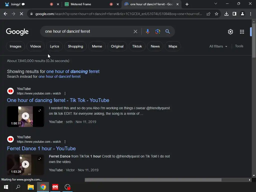Toggle the Chrome side panel
The width and height of the screenshot is (256, 192).
coord(234,14)
